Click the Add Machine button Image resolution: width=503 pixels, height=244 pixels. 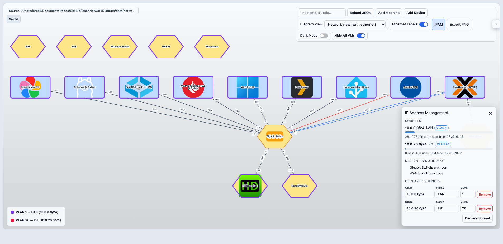tap(389, 13)
